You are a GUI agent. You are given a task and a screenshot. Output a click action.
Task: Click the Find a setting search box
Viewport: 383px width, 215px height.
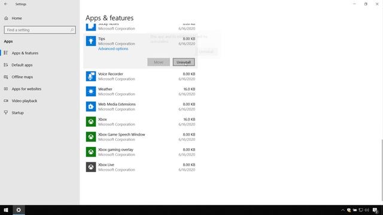point(40,30)
